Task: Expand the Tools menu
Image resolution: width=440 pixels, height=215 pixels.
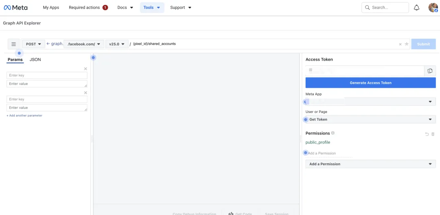Action: pos(152,8)
